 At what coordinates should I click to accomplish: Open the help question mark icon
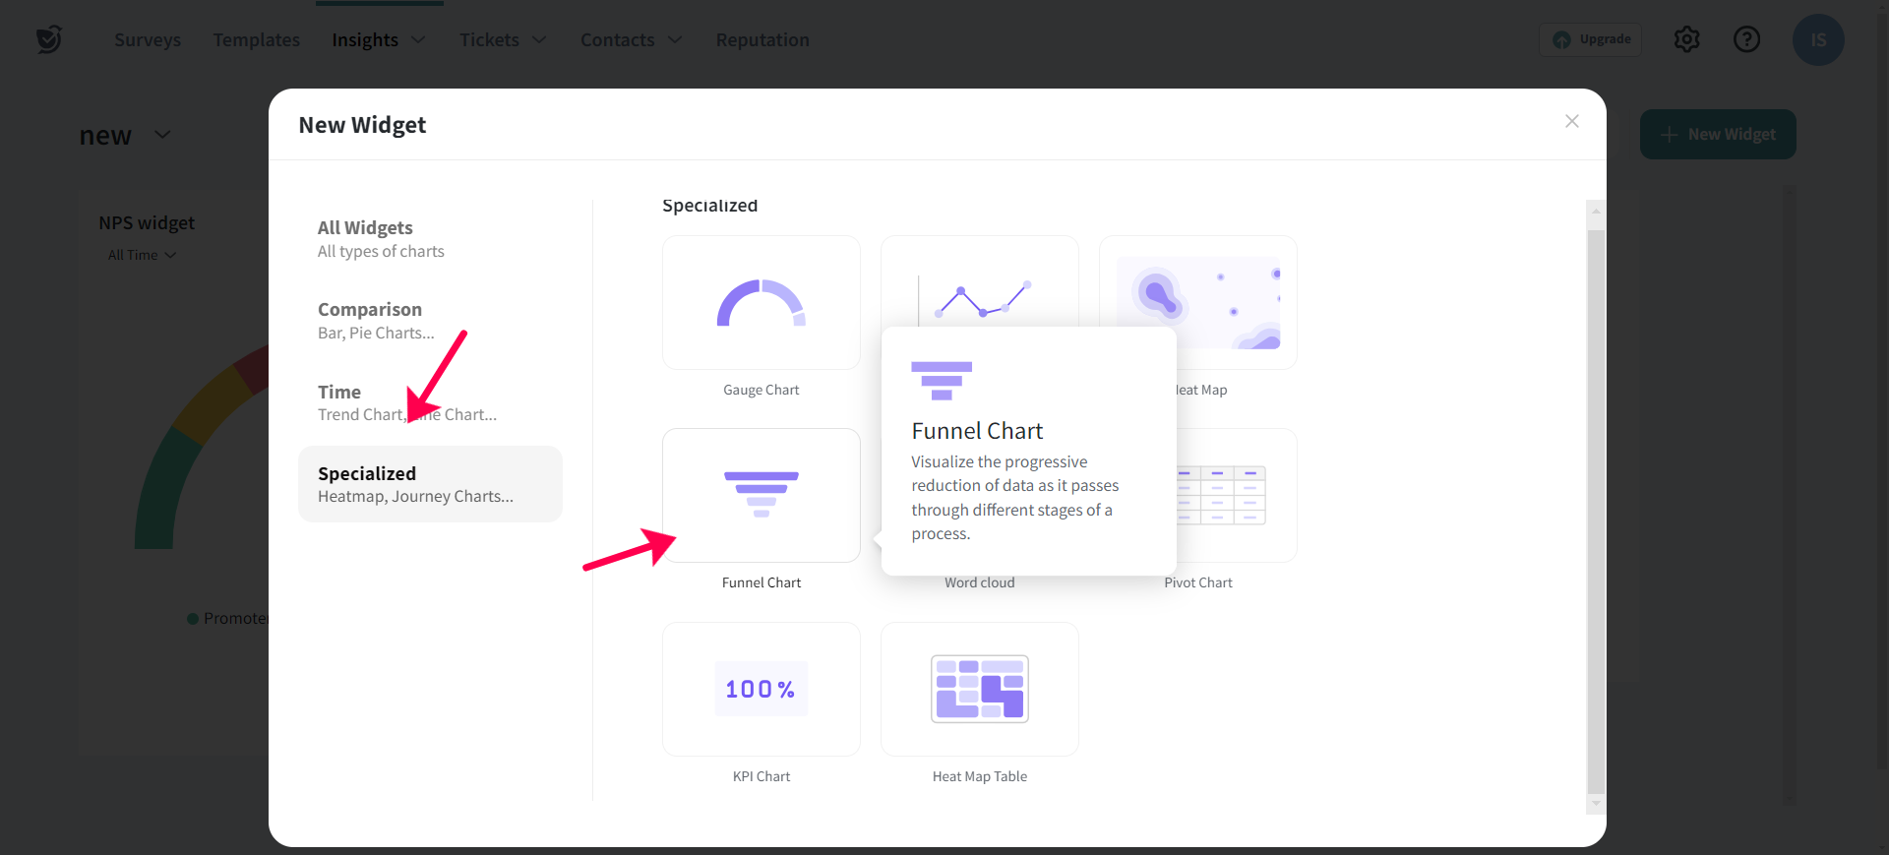[1746, 39]
